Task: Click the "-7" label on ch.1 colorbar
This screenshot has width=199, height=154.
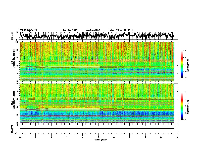Action: [185, 78]
